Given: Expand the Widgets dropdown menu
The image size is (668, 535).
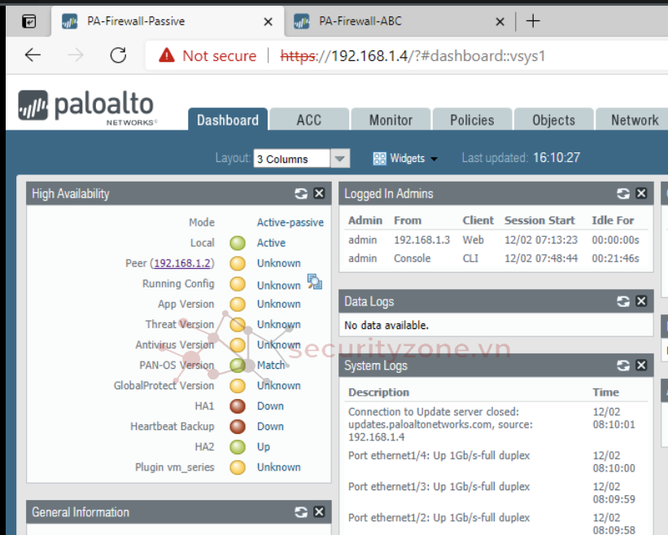Looking at the screenshot, I should 406,159.
